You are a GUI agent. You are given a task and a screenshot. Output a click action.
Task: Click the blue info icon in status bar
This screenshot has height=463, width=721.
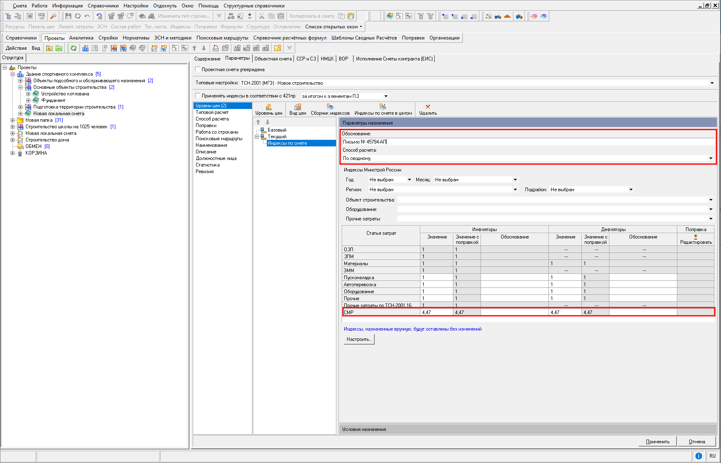pyautogui.click(x=698, y=456)
